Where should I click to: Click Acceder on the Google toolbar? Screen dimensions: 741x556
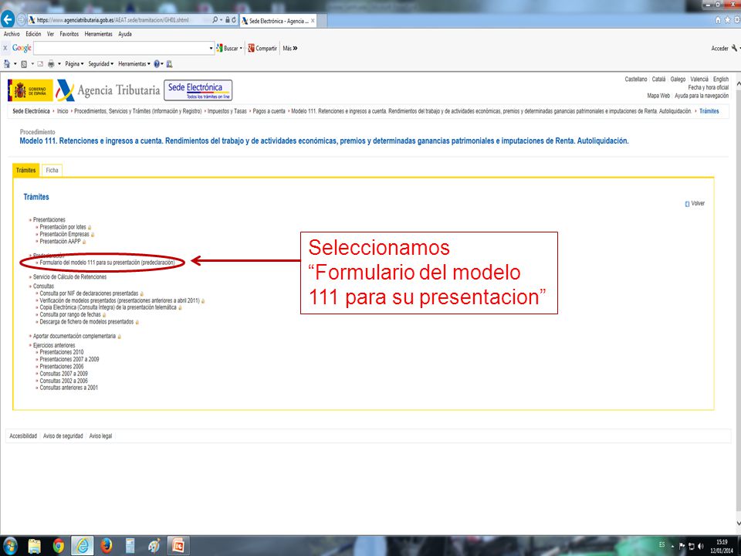[719, 48]
